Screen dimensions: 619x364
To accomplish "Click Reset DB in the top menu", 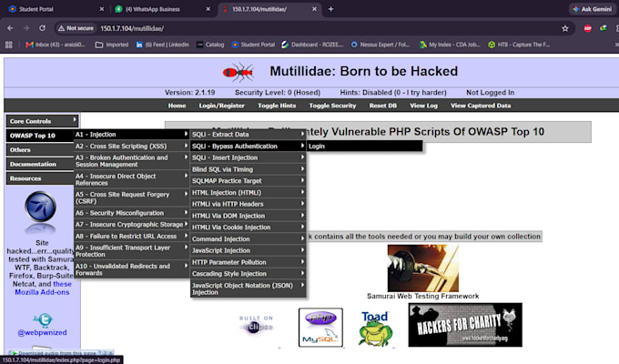I will (x=383, y=106).
